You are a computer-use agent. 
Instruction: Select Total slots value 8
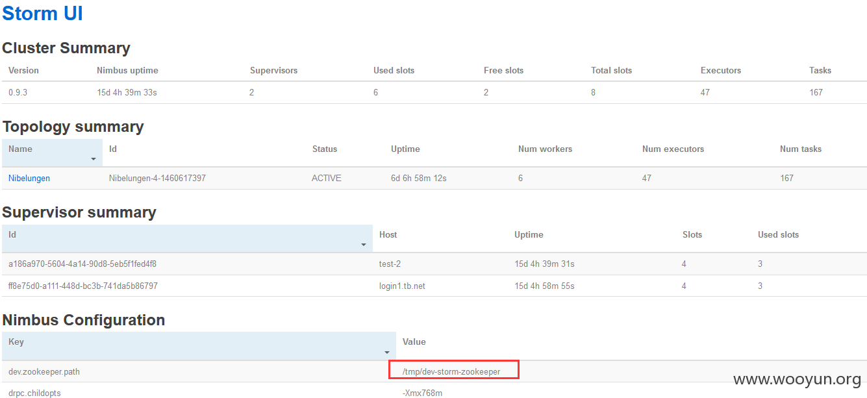(593, 92)
